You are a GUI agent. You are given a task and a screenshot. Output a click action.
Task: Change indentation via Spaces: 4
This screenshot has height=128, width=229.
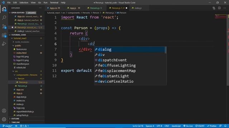(150, 126)
